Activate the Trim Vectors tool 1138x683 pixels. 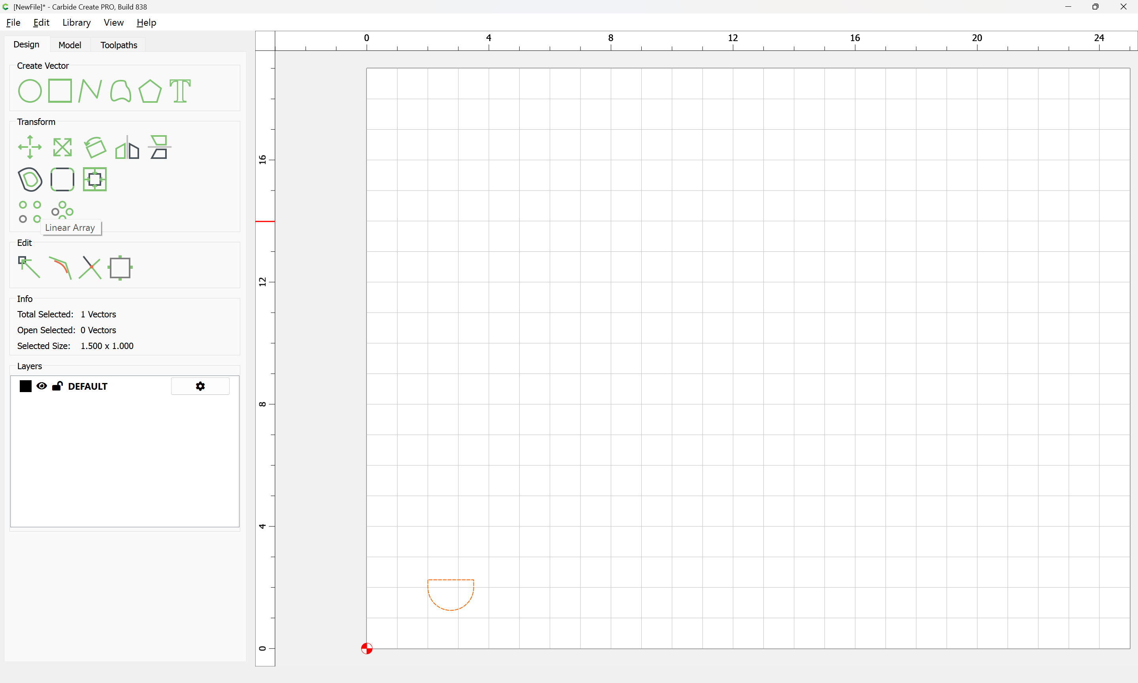tap(90, 268)
